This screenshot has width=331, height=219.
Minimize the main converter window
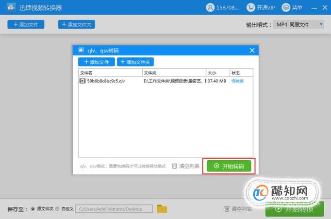pos(314,8)
